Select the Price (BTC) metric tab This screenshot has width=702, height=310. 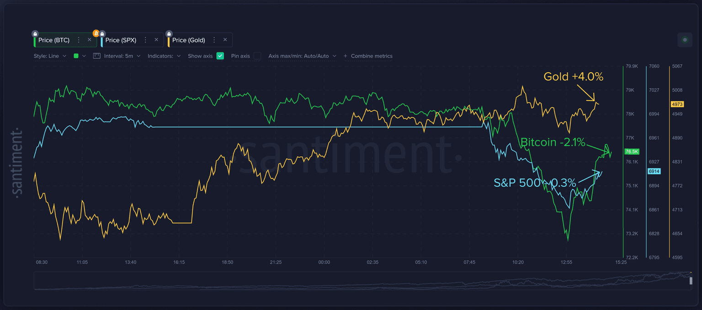[x=54, y=40]
